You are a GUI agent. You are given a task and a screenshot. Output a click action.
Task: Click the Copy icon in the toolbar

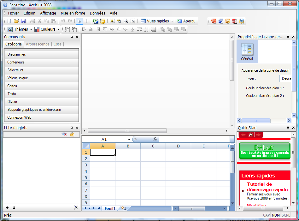click(46, 21)
